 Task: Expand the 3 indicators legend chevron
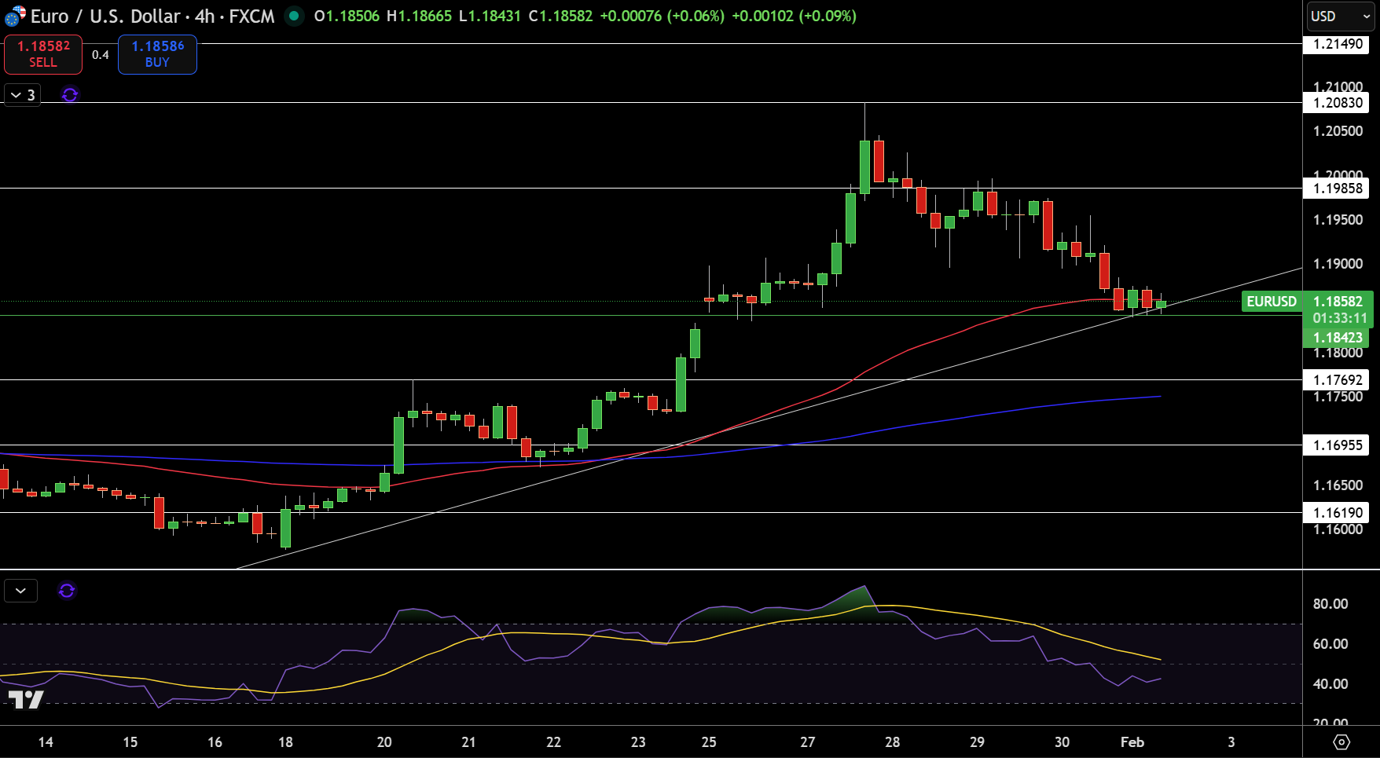point(22,95)
